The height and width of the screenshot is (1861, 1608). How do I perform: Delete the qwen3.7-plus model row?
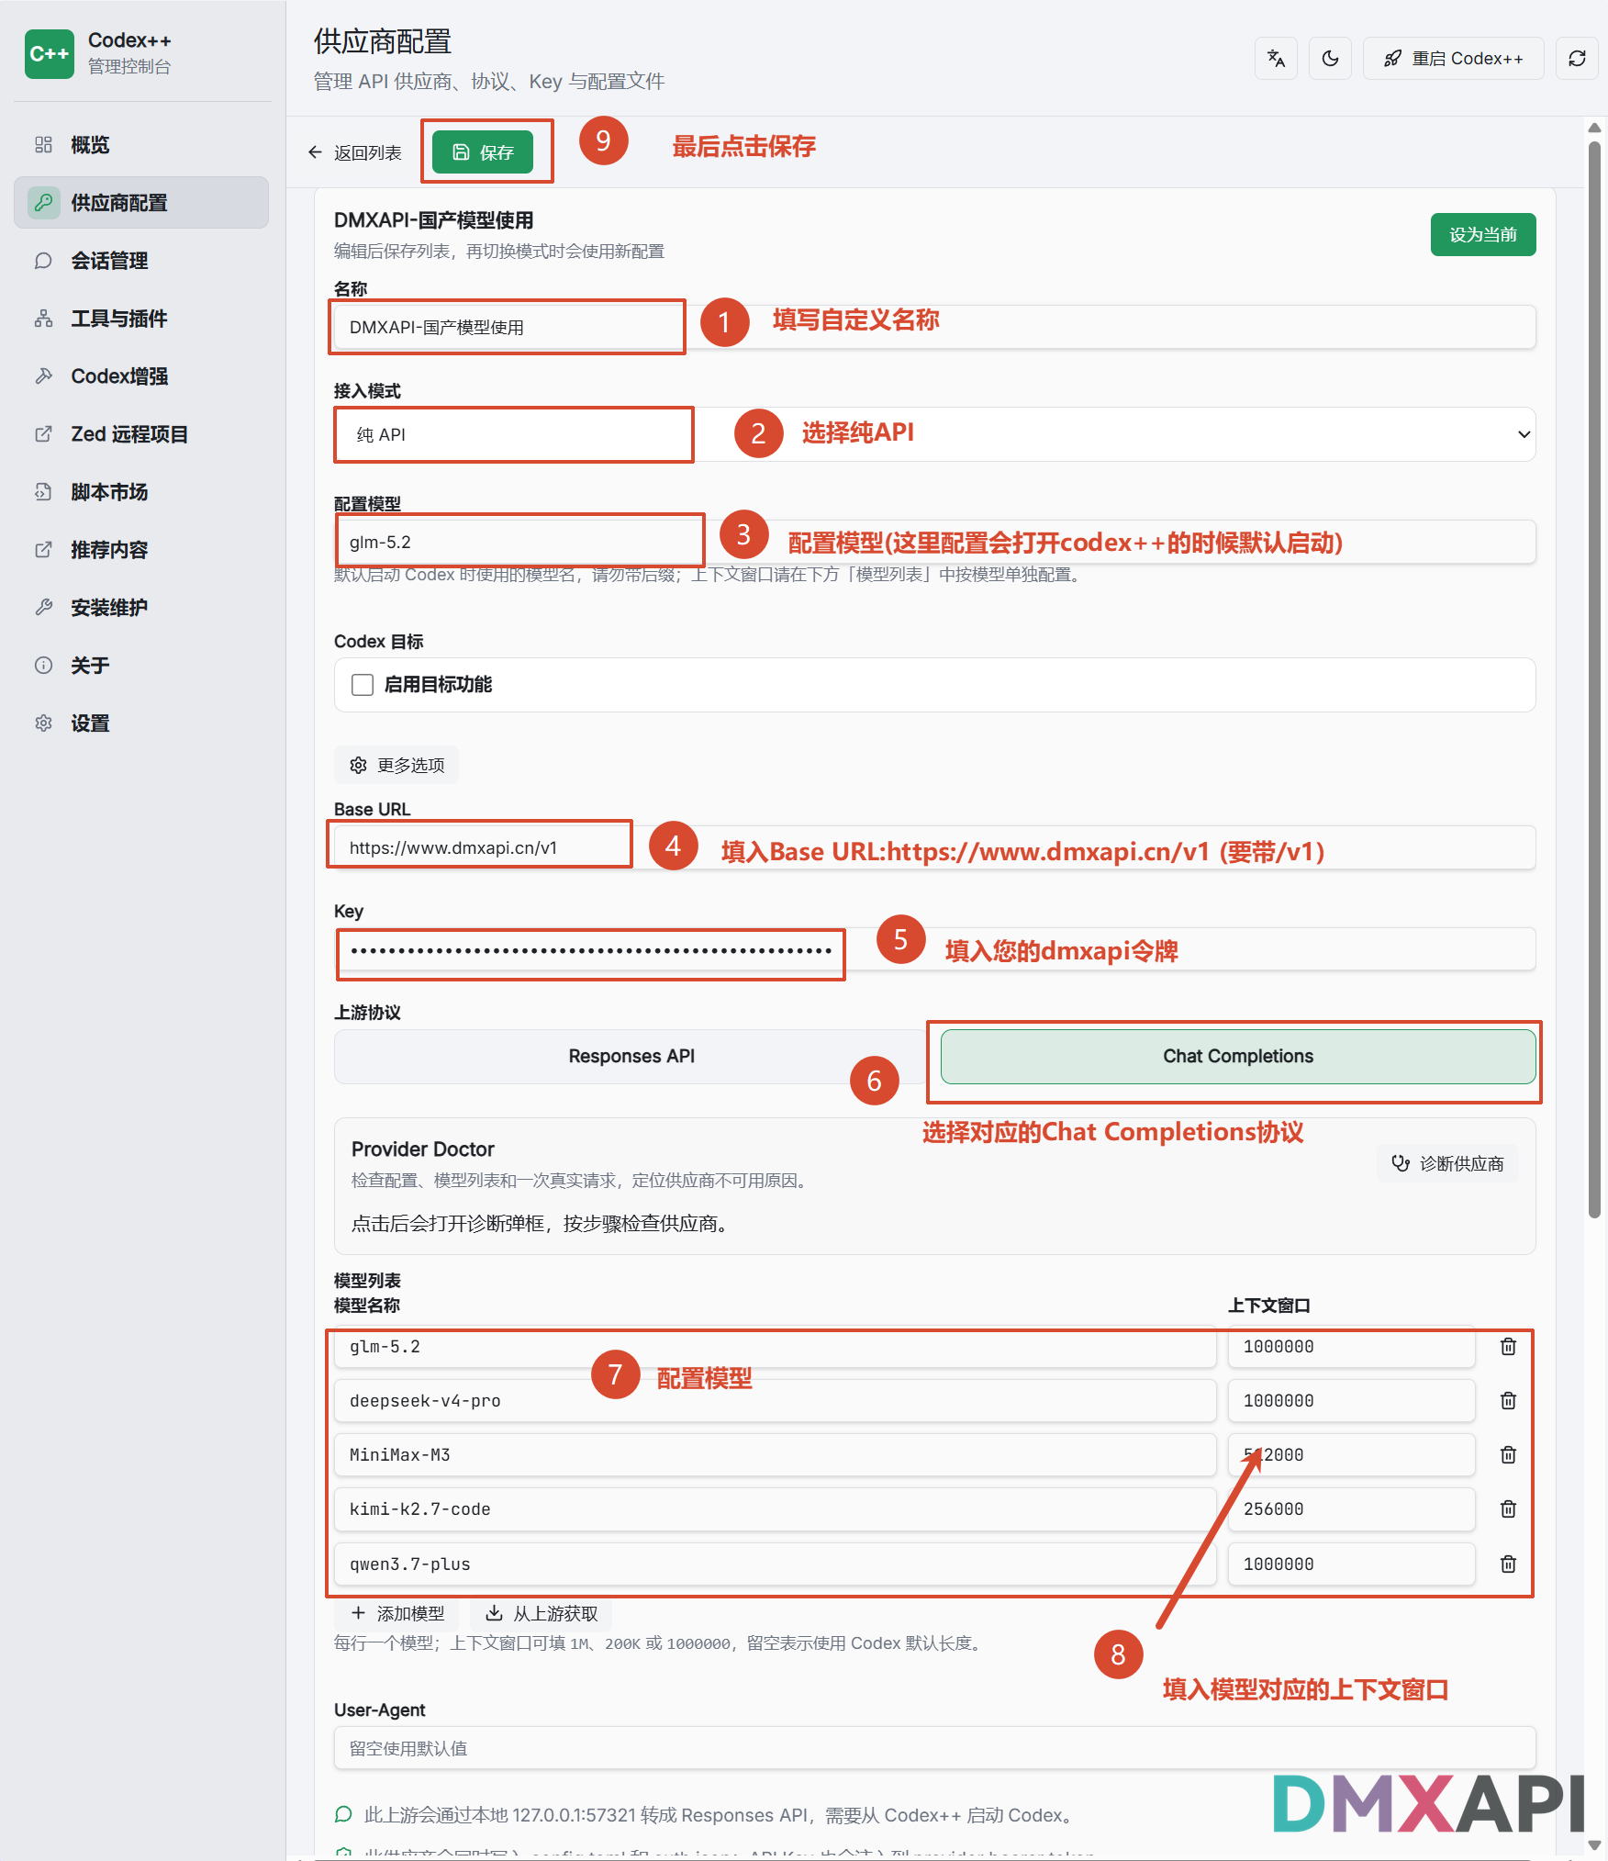pos(1508,1564)
